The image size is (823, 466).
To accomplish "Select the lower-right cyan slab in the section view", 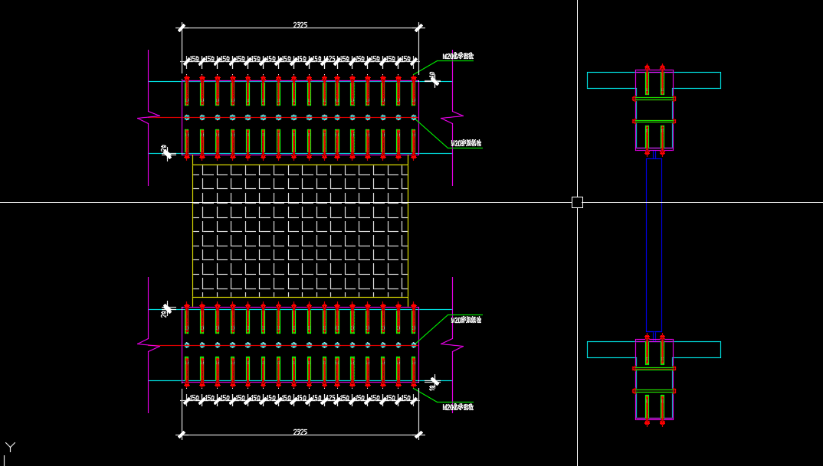I will [x=697, y=350].
